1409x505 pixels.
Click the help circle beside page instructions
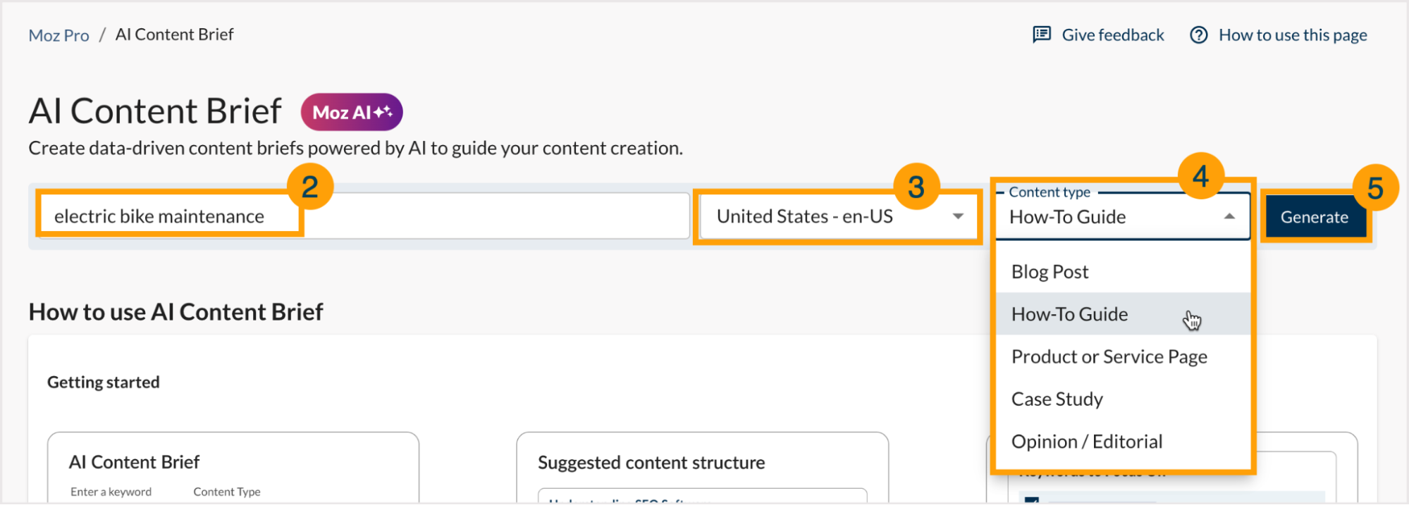(x=1198, y=34)
